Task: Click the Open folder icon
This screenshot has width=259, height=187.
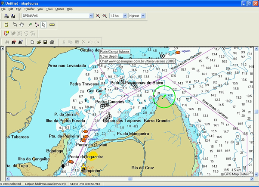Action: (x=39, y=42)
